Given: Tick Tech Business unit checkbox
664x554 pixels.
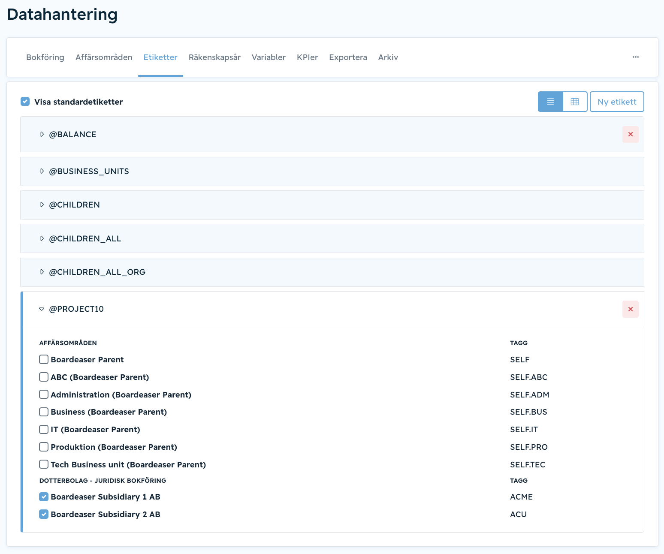Looking at the screenshot, I should 44,464.
